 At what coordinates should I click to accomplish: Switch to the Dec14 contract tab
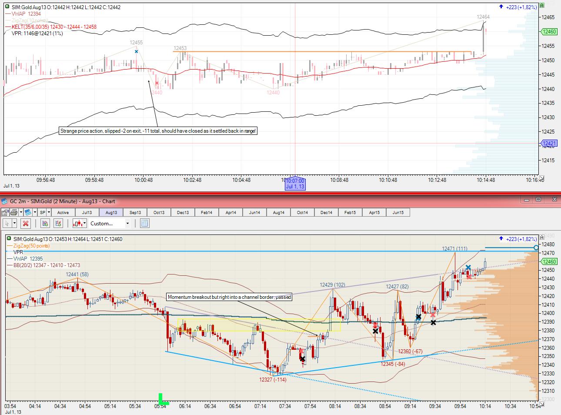326,212
